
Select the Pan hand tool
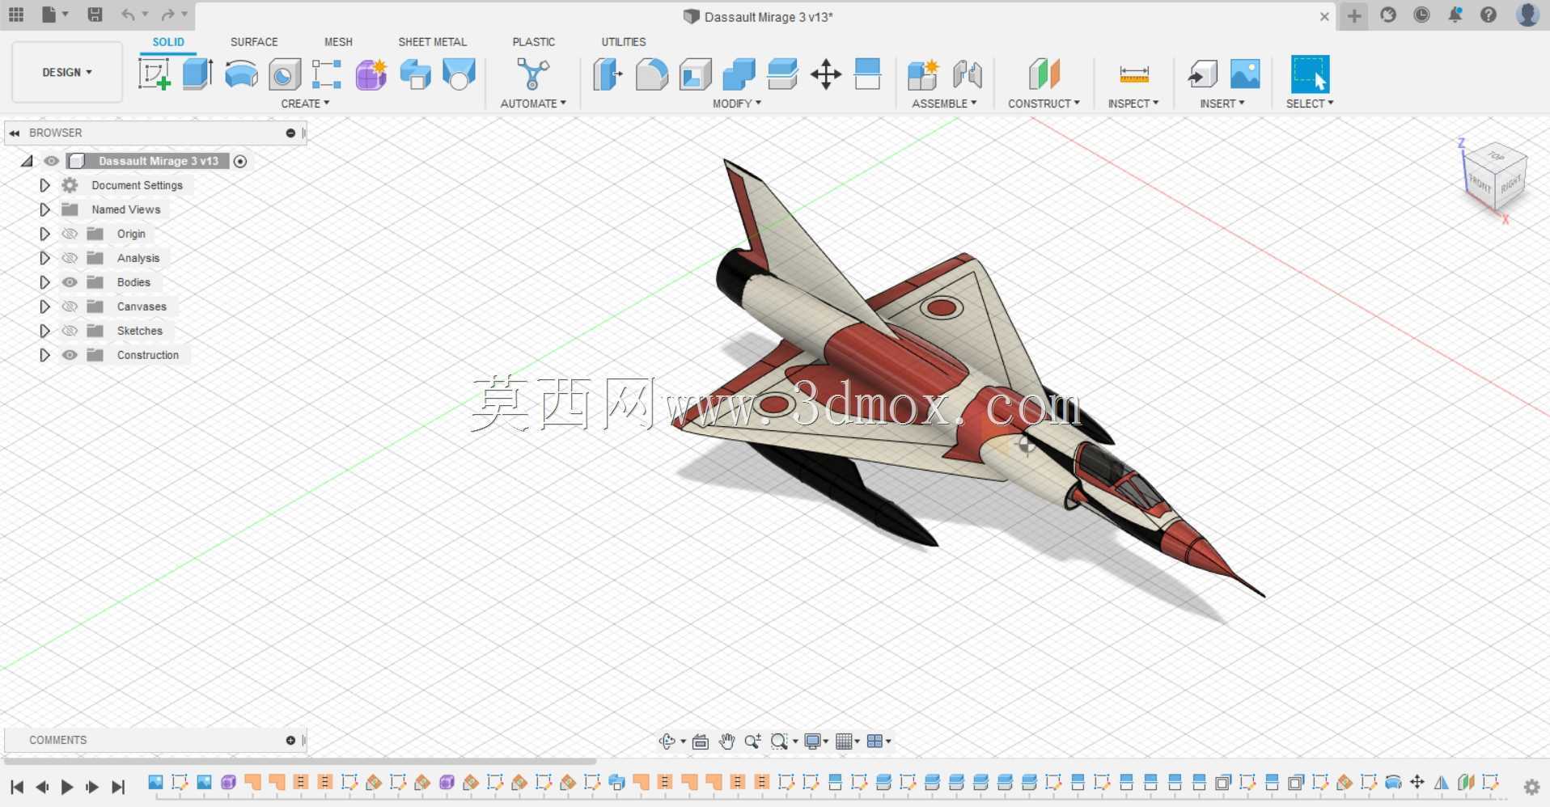726,742
